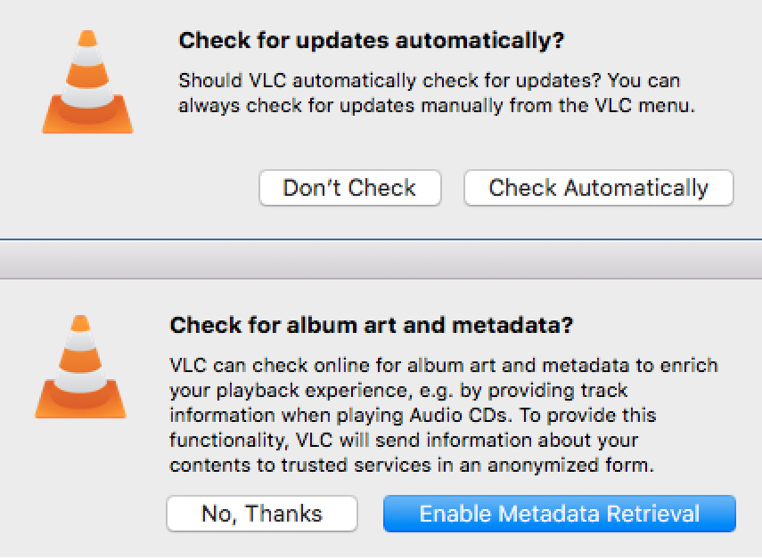Select Check Automatically for updates
The image size is (762, 559).
point(598,188)
